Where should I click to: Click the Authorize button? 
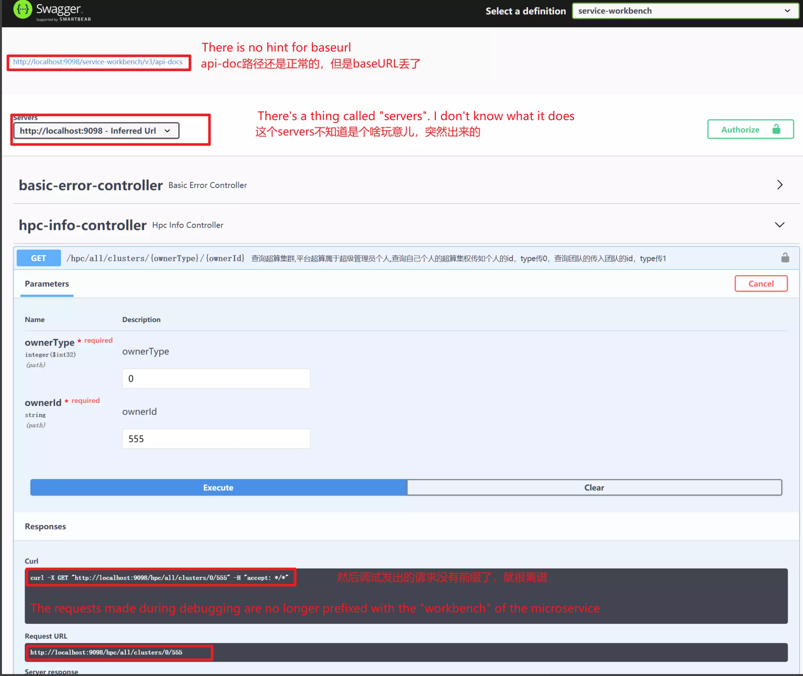(x=741, y=129)
